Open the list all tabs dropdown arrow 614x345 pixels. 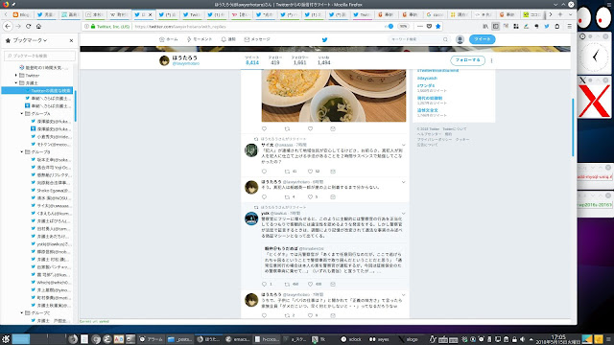click(570, 14)
